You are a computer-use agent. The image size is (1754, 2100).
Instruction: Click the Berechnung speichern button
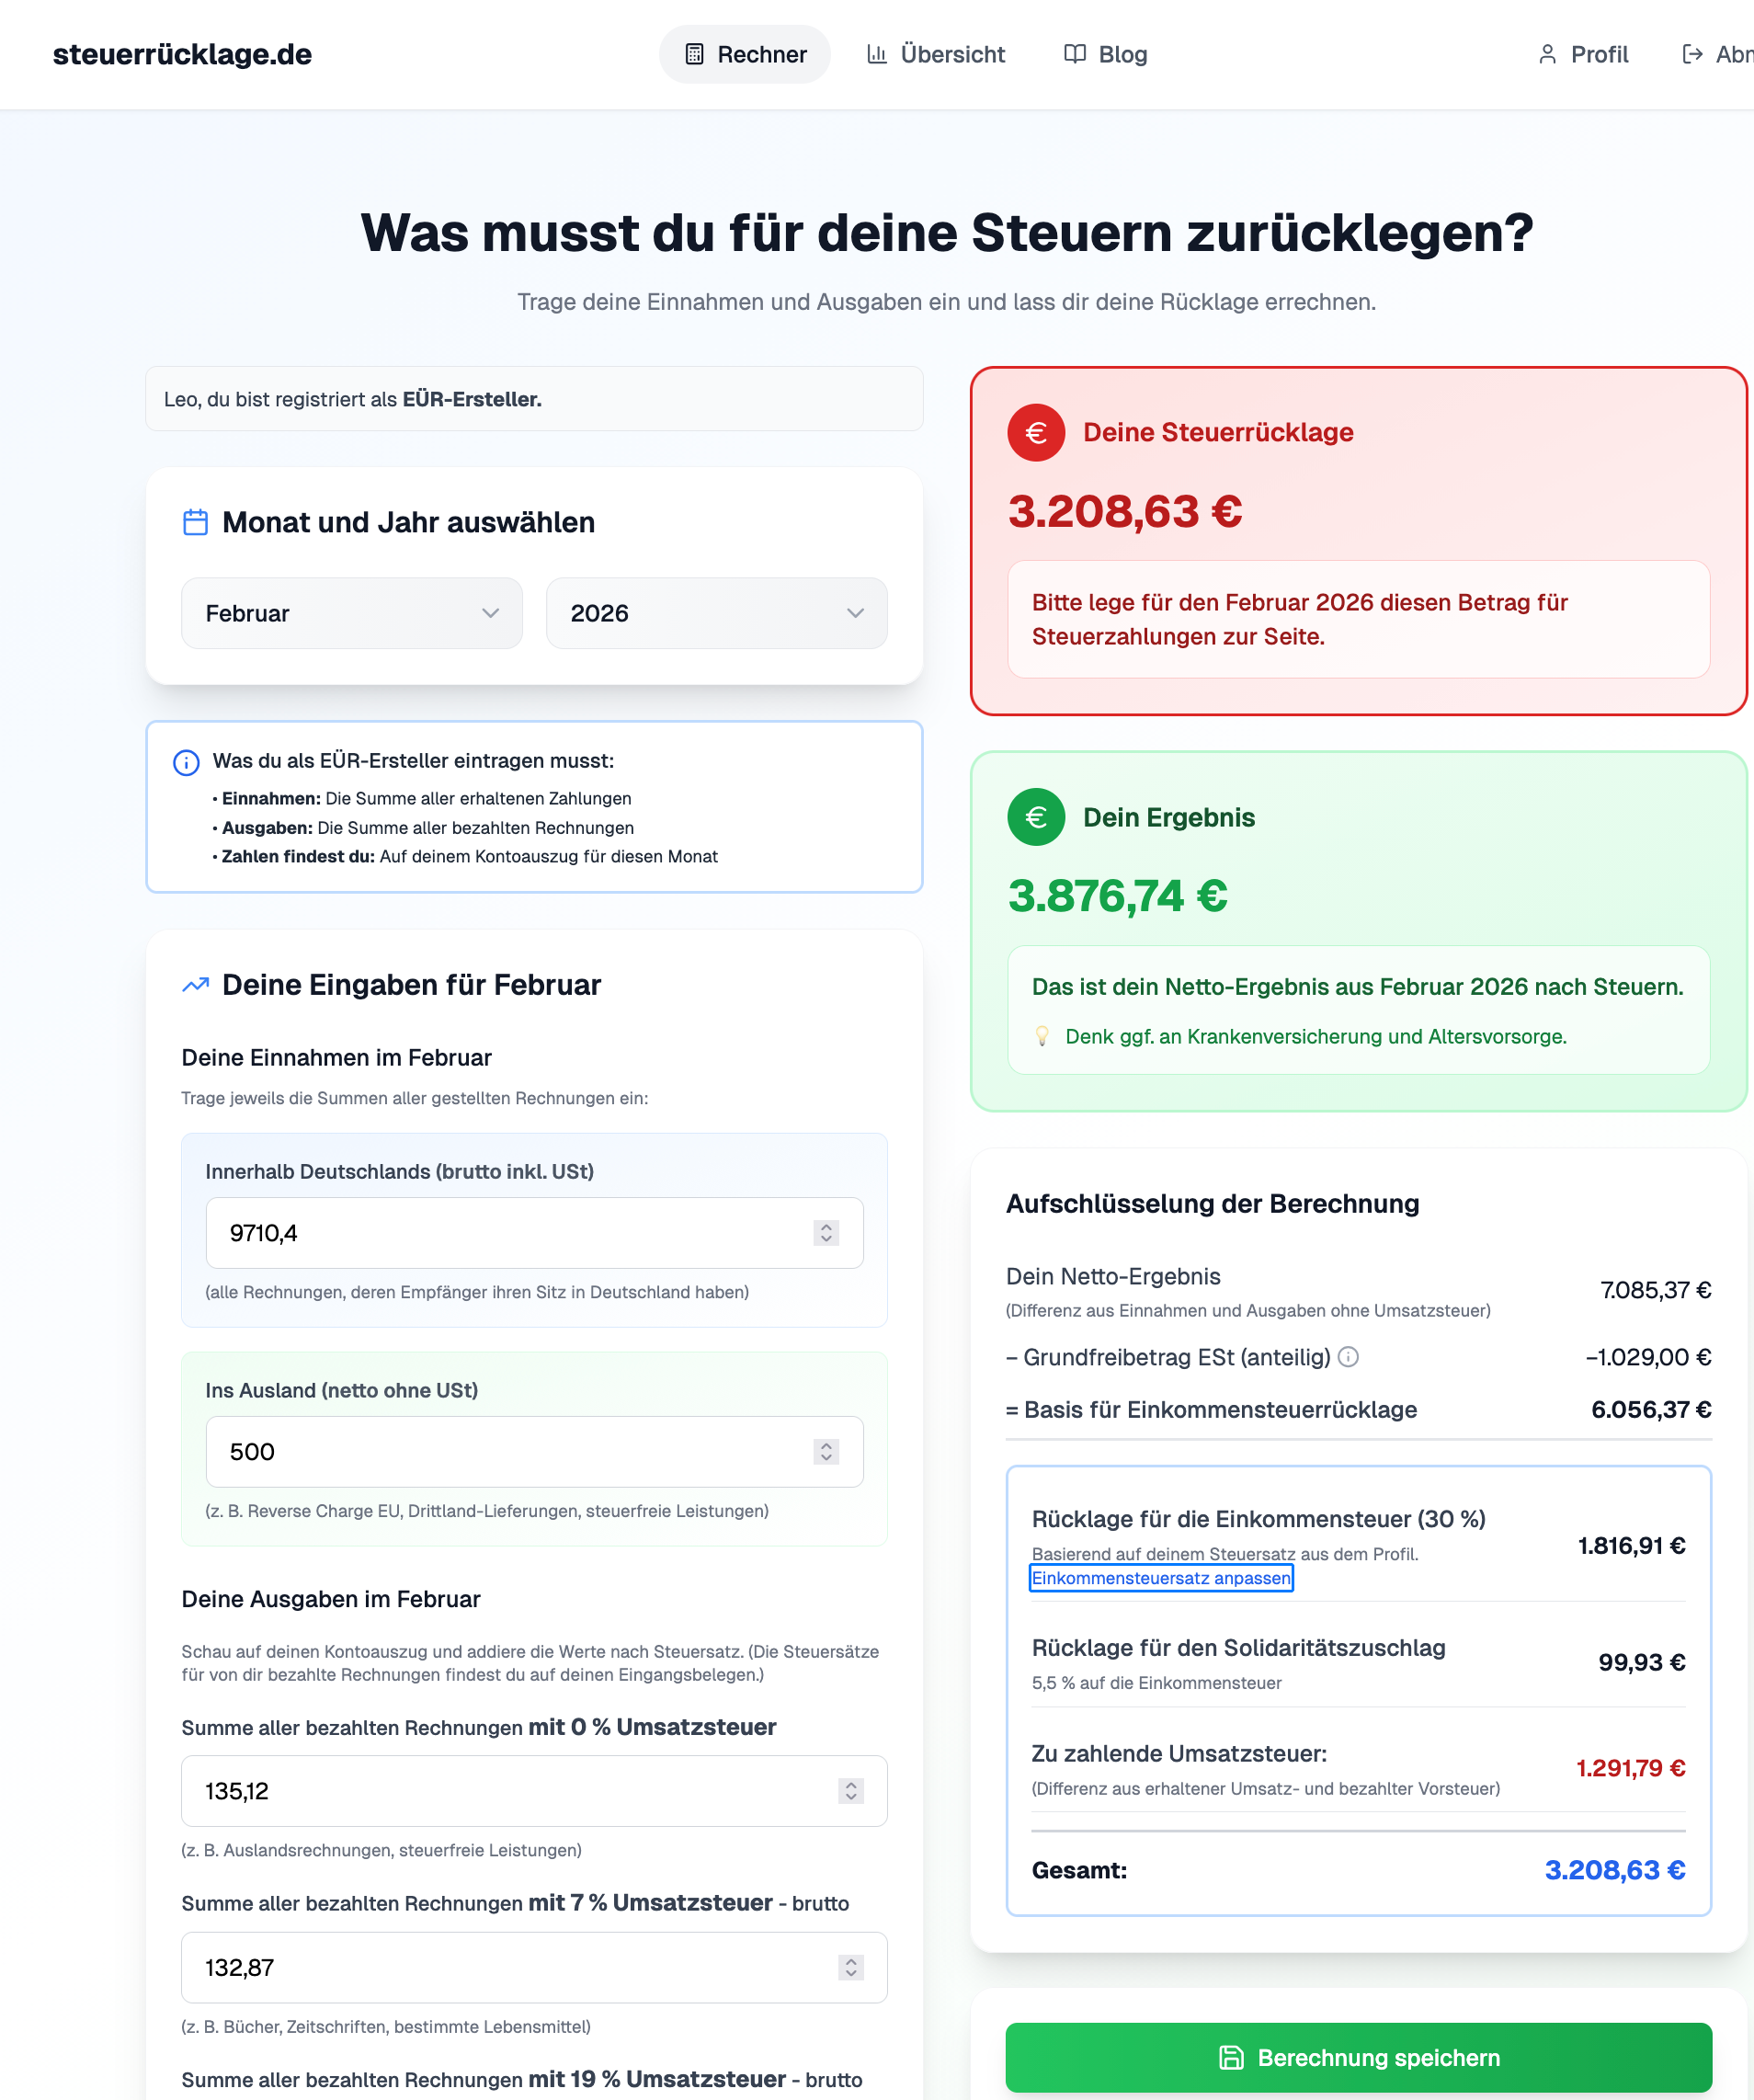click(x=1358, y=2057)
